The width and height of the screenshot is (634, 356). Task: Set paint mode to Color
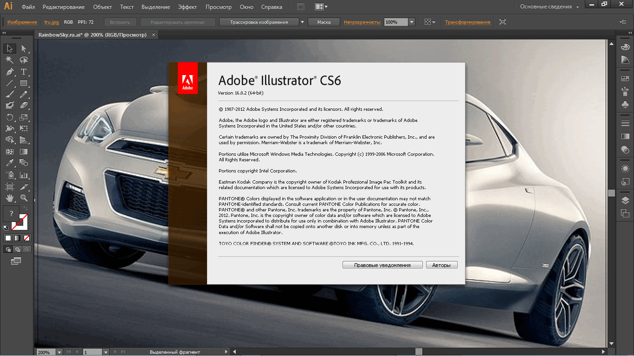pos(8,238)
